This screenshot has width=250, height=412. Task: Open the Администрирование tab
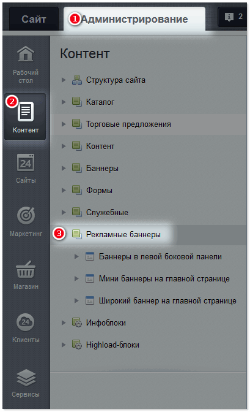pyautogui.click(x=134, y=19)
